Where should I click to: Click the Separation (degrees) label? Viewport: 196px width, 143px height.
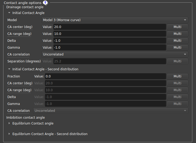(x=24, y=61)
